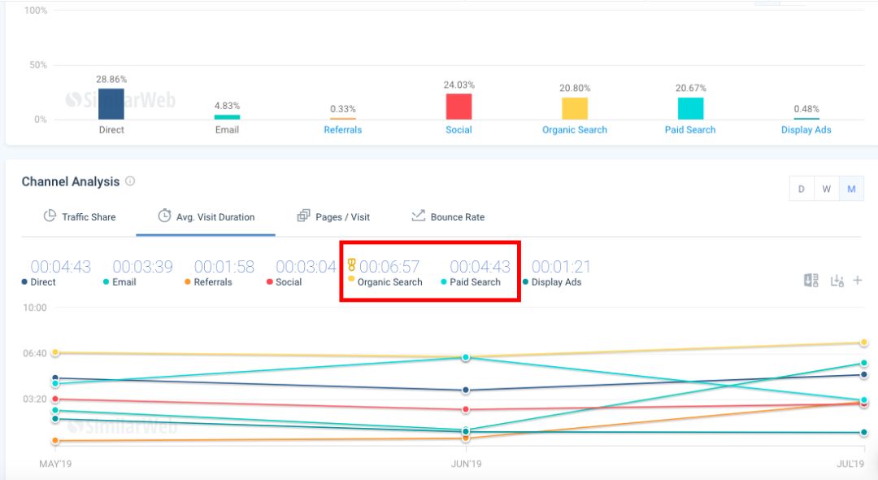Click the Direct JUN'19 data point
Viewport: 878px width, 480px height.
coord(466,390)
